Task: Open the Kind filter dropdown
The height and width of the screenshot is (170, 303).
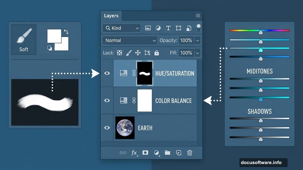Action: pos(121,28)
